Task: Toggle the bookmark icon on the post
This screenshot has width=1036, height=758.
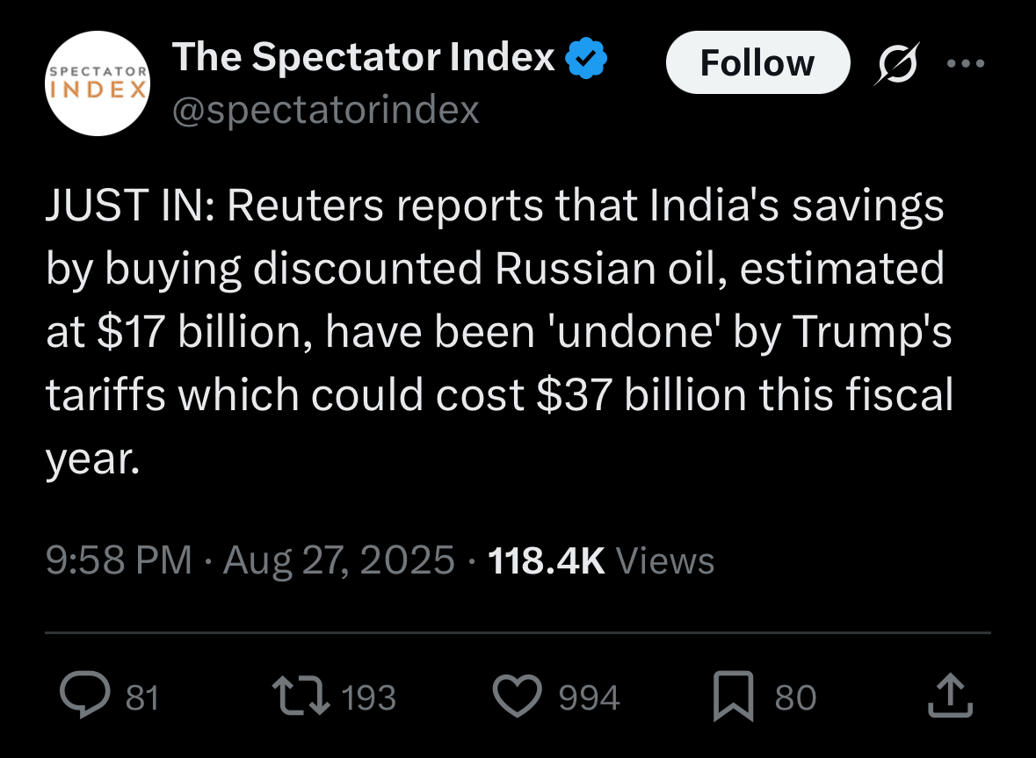Action: pyautogui.click(x=734, y=697)
